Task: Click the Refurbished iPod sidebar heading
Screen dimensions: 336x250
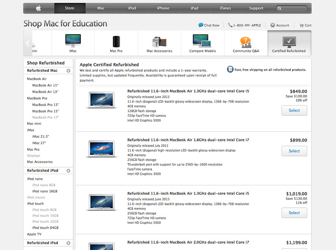Action: [x=43, y=171]
